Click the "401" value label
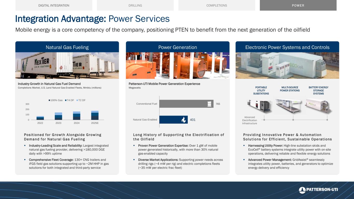Viewport: 354px width, 199px height. [192, 120]
